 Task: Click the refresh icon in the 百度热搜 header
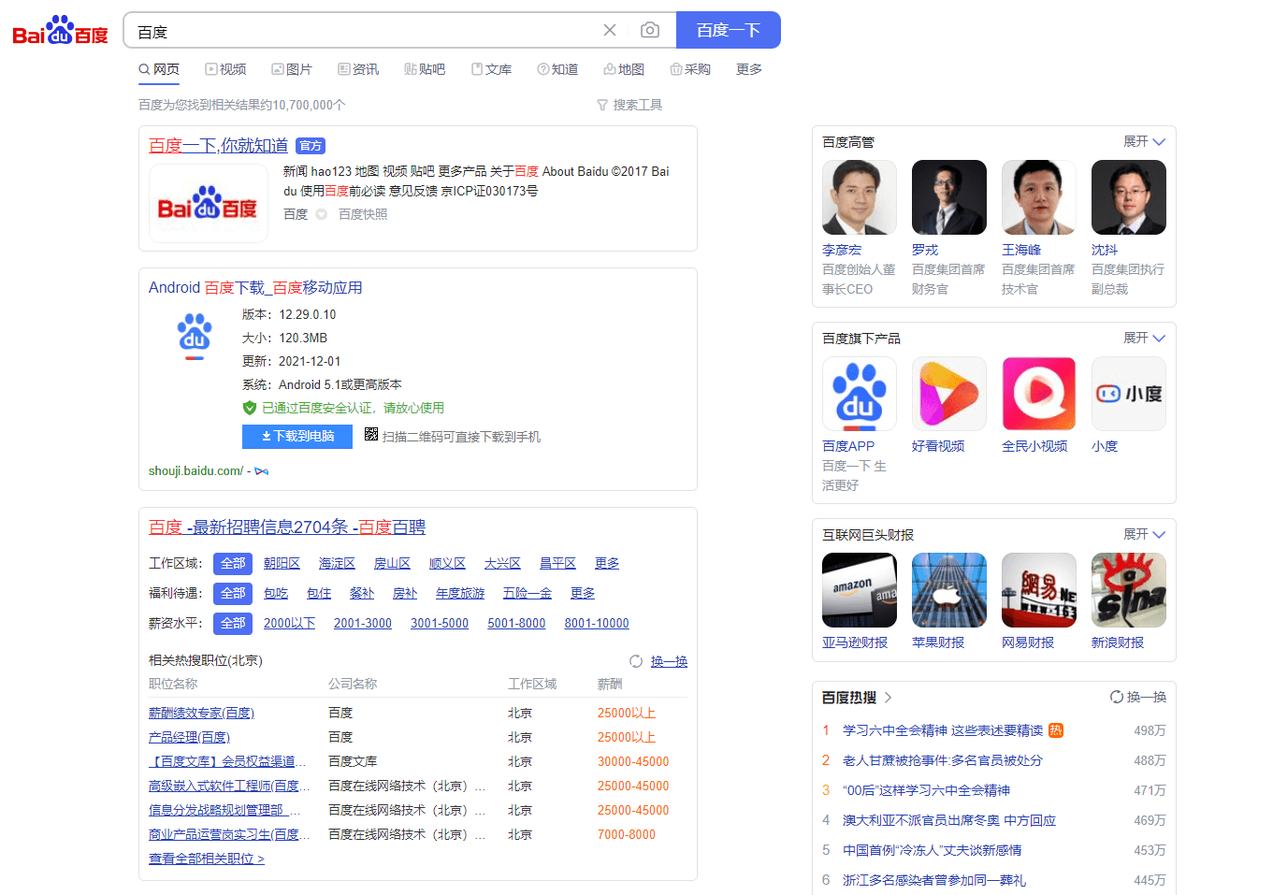[x=1117, y=697]
